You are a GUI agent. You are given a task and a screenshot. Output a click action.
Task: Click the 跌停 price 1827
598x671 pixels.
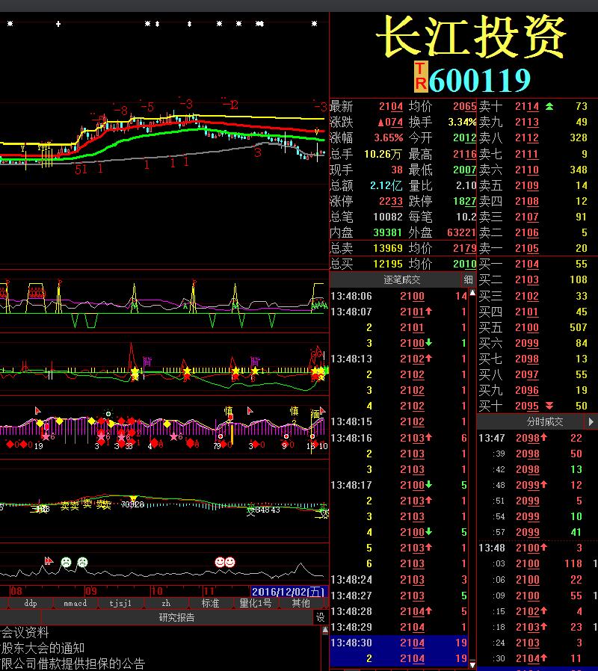click(465, 201)
